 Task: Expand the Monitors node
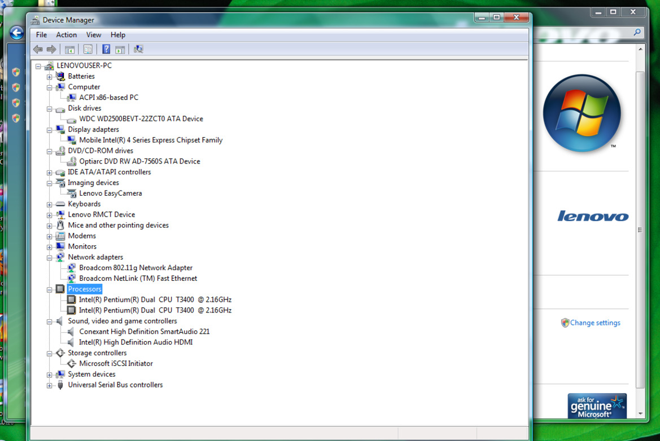click(49, 247)
